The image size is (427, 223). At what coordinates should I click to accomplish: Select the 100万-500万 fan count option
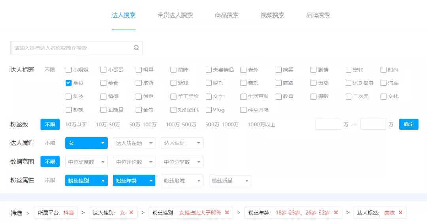tap(181, 125)
